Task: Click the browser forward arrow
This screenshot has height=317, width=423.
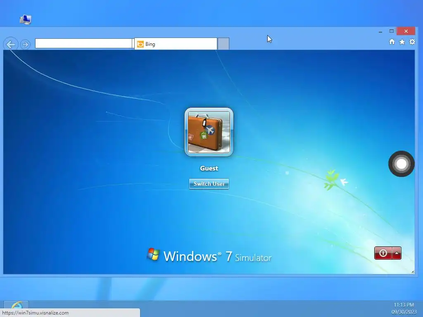Action: pyautogui.click(x=25, y=44)
